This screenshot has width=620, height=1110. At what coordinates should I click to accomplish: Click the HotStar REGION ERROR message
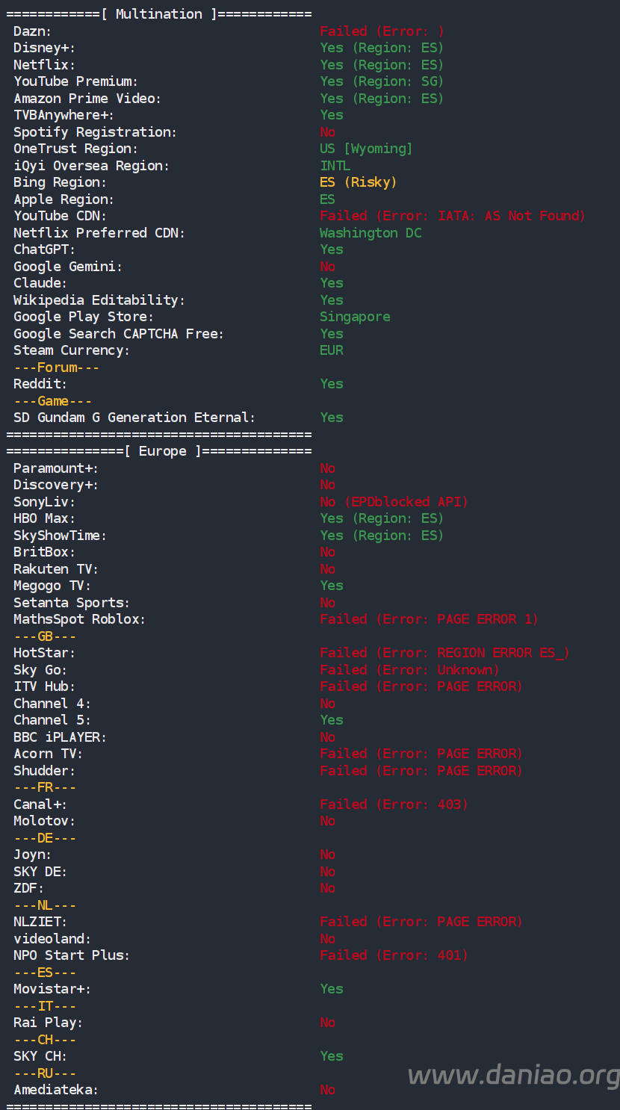pos(444,653)
